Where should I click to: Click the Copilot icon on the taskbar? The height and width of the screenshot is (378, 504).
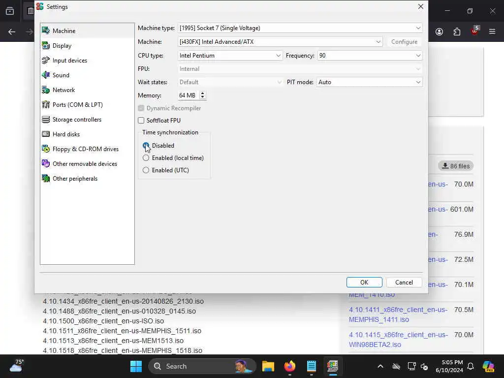tap(488, 366)
